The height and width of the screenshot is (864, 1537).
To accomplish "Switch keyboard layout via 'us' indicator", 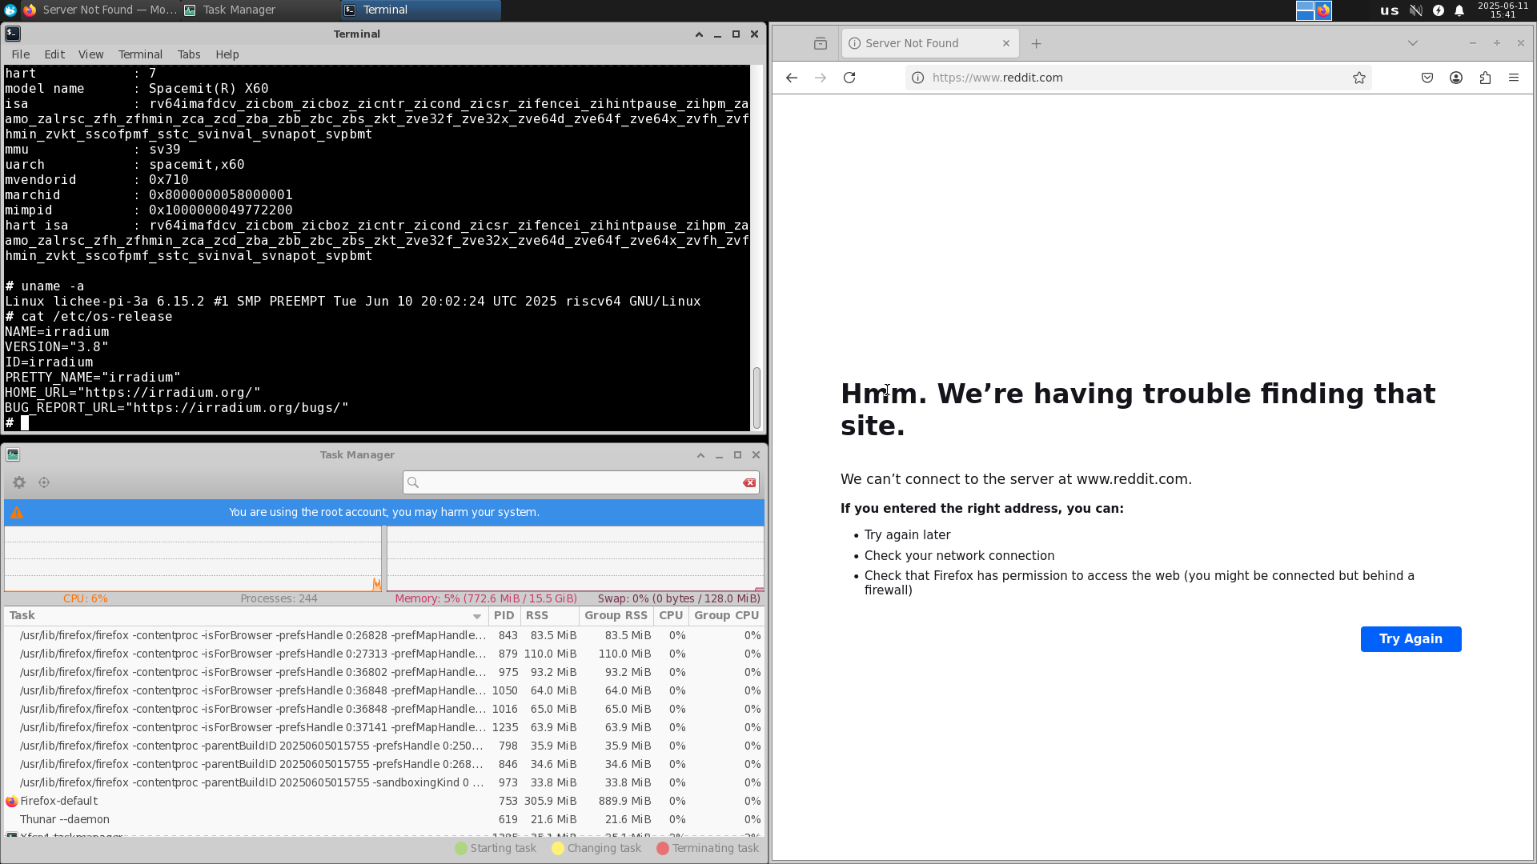I will pos(1389,10).
